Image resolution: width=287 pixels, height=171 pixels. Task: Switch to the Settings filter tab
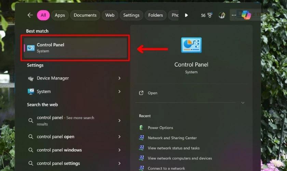click(x=131, y=15)
